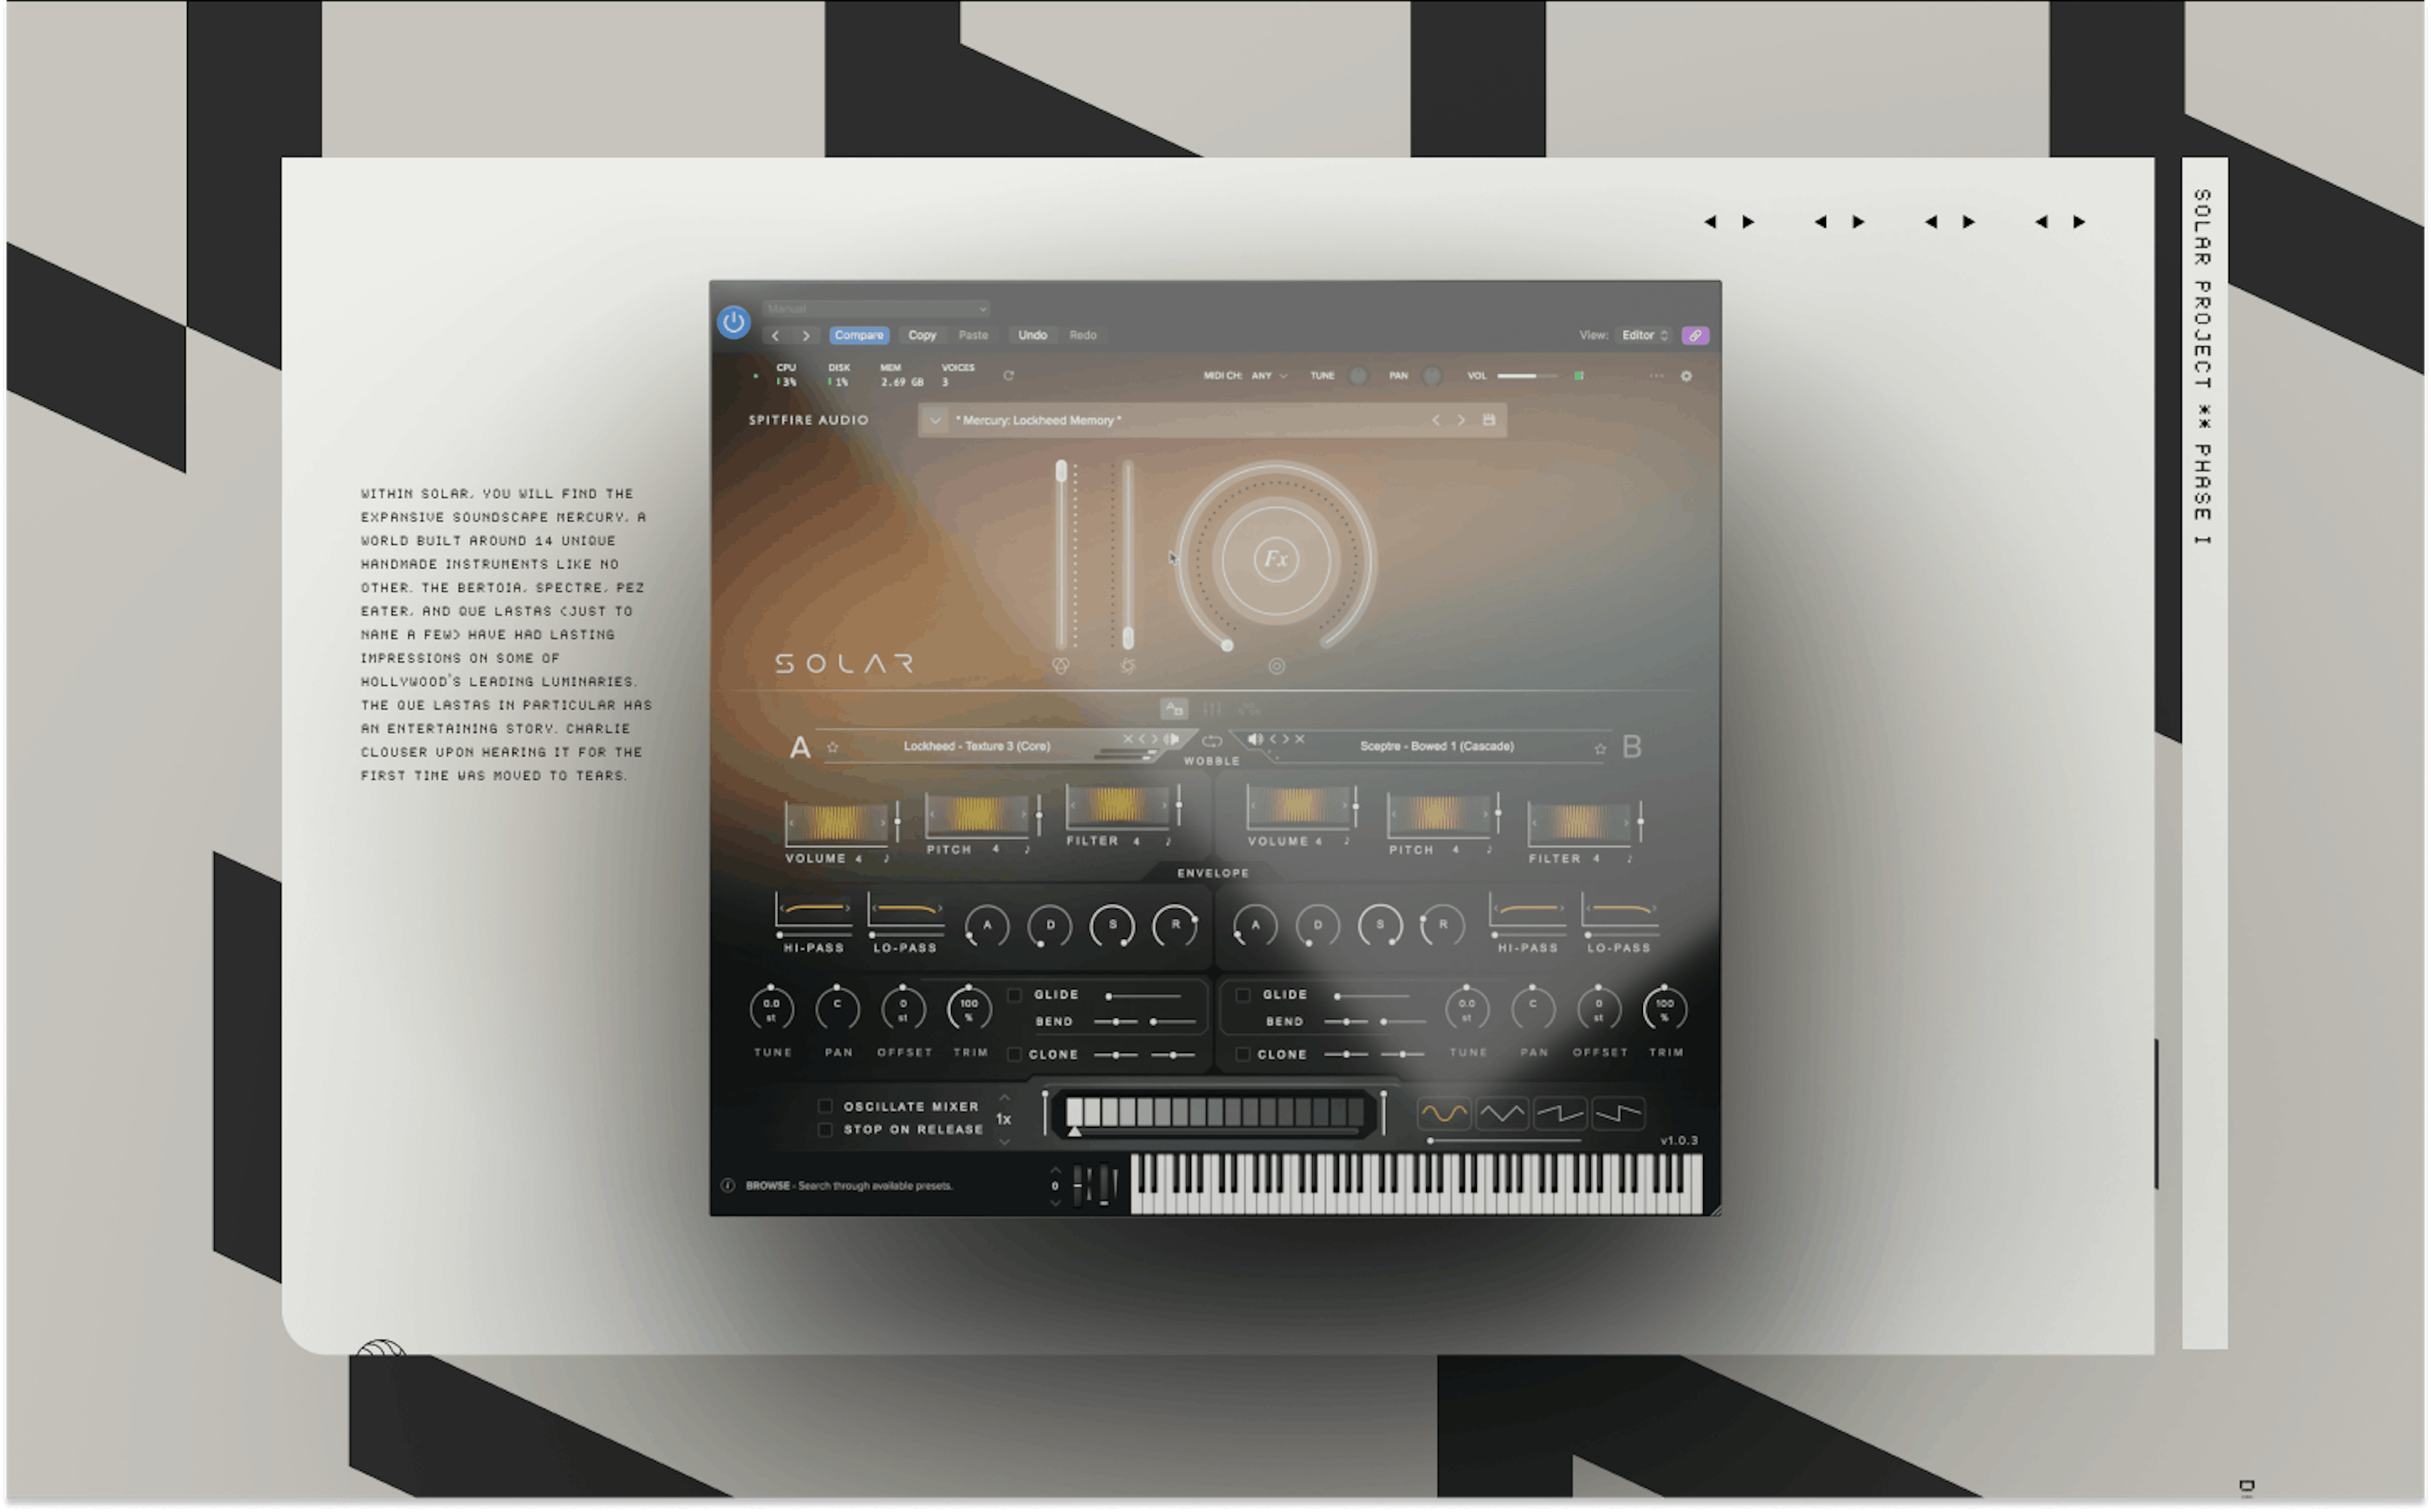Click the Wobble loop icon

tap(1211, 741)
